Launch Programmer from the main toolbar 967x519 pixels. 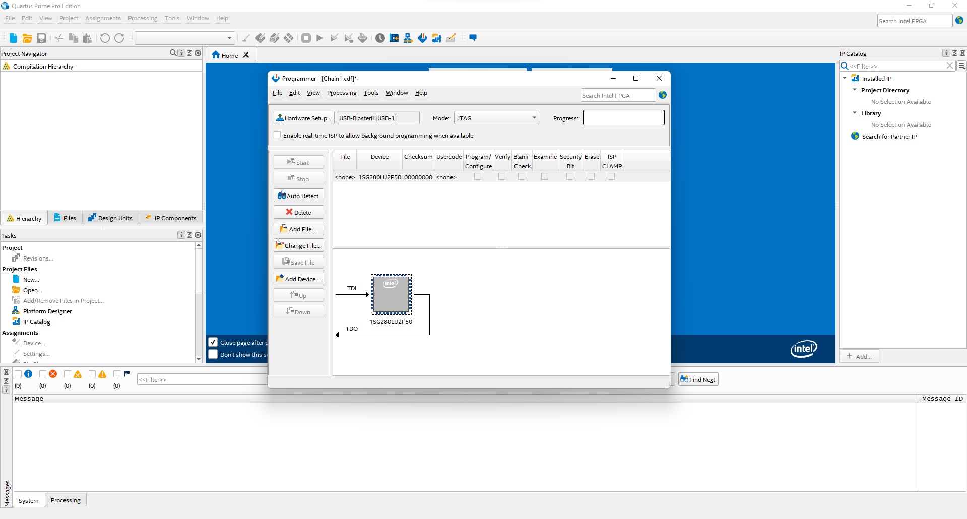click(x=422, y=38)
